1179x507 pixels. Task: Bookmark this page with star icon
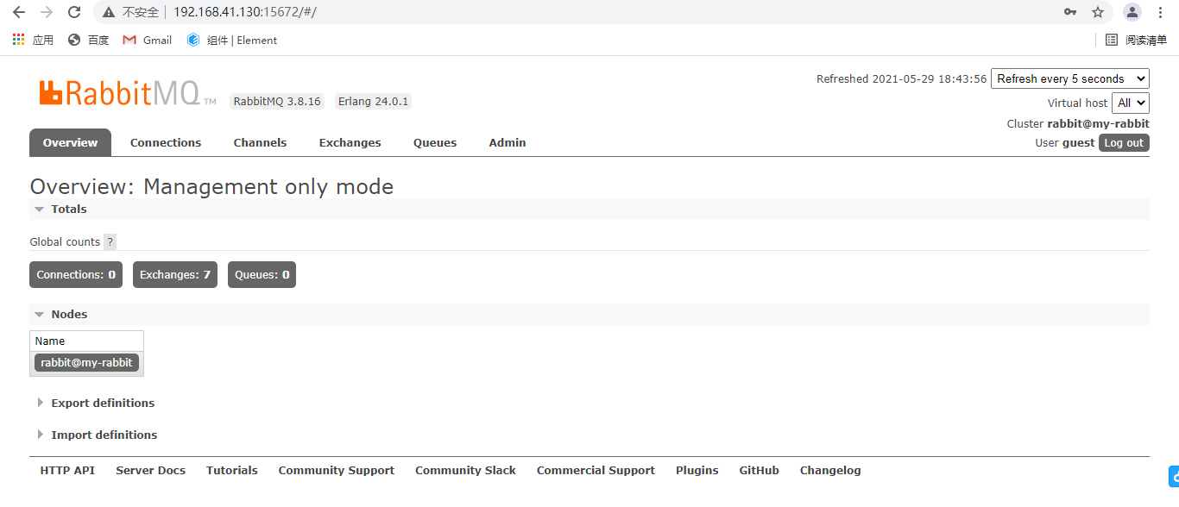pos(1098,12)
